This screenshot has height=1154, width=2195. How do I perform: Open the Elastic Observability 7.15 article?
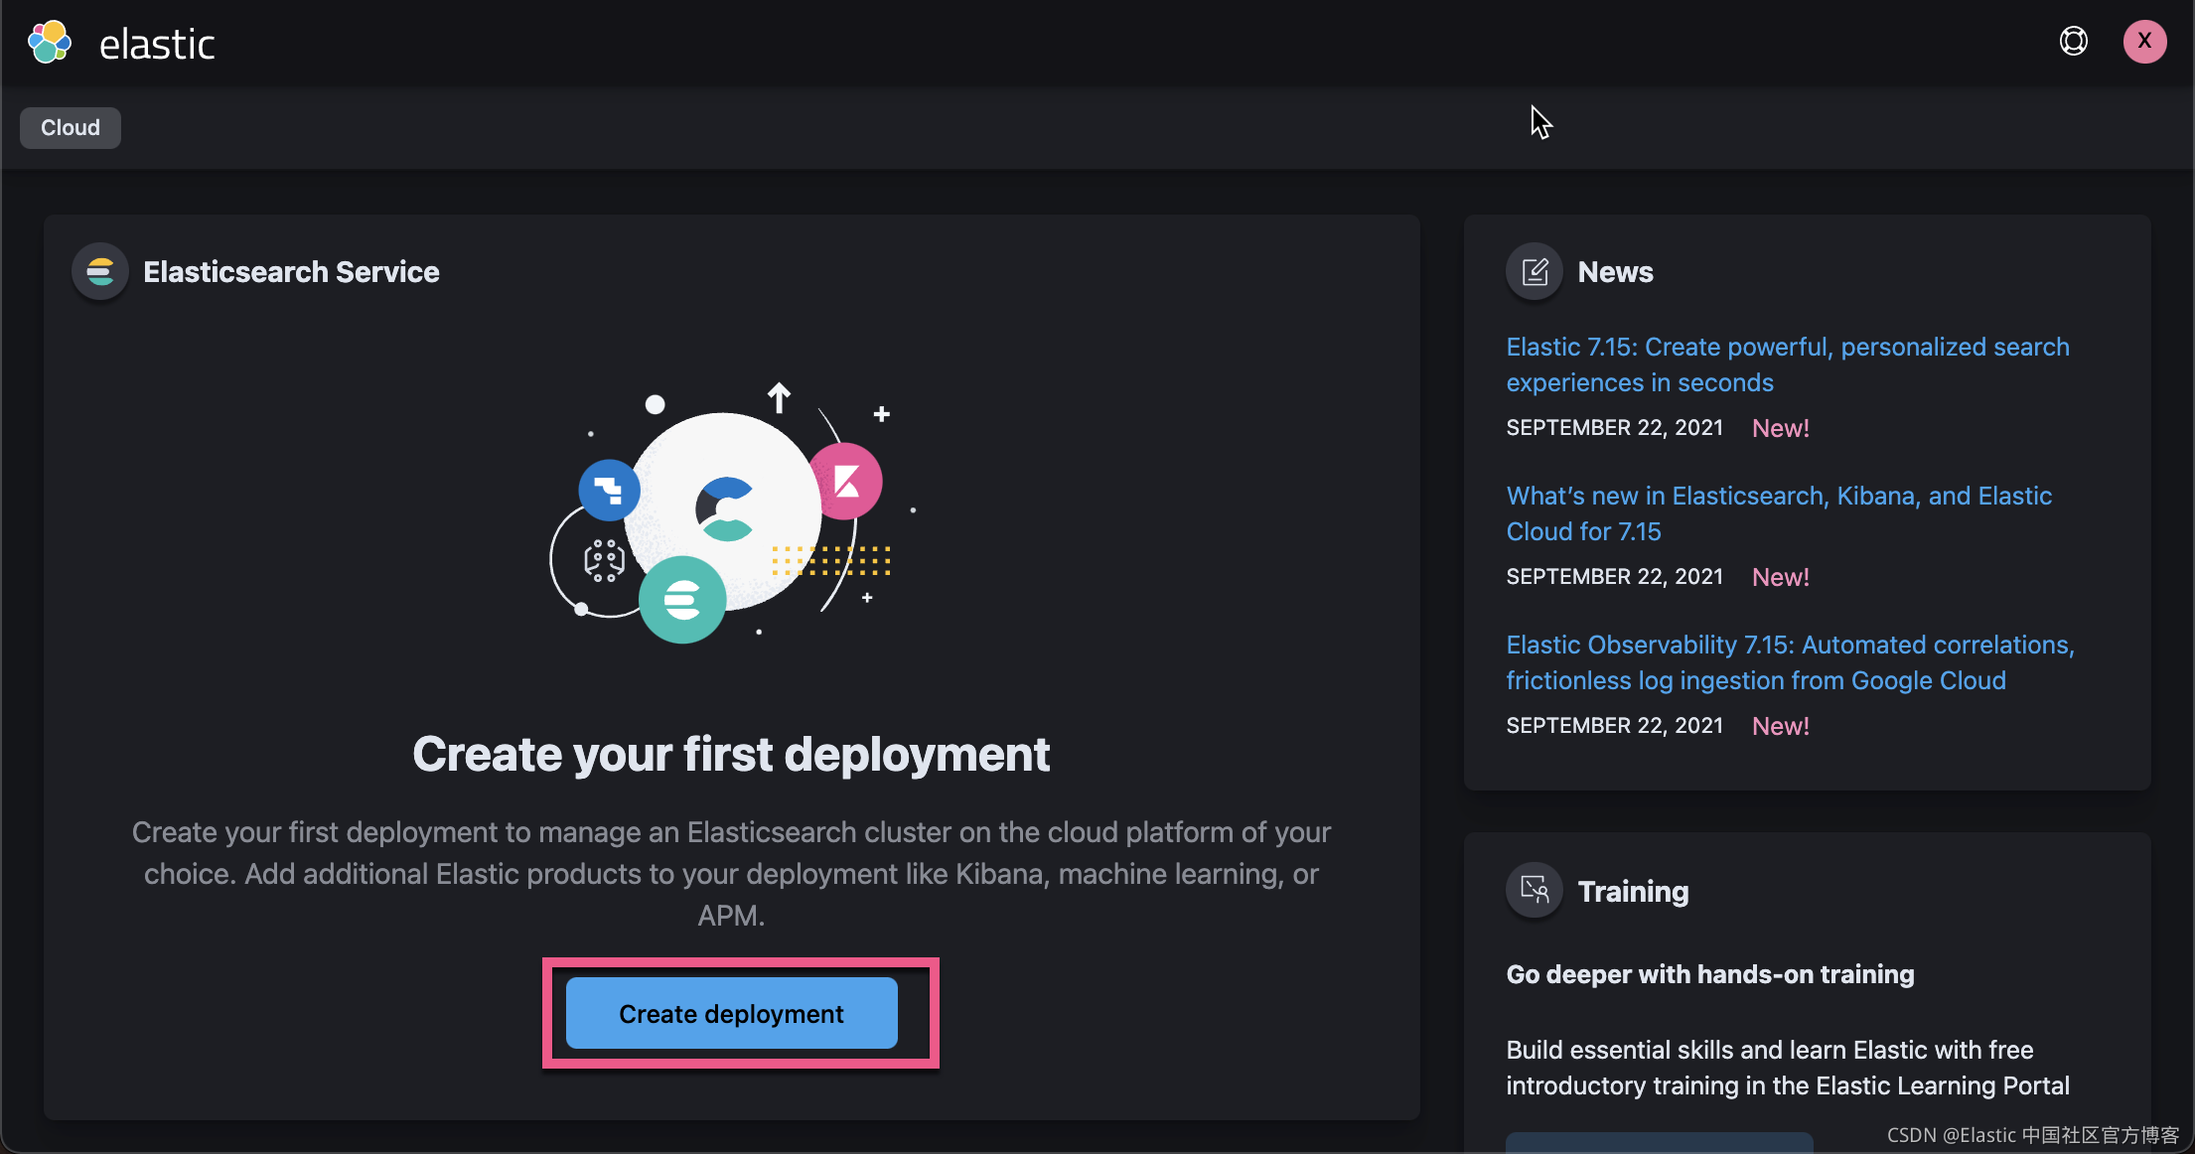[x=1789, y=662]
